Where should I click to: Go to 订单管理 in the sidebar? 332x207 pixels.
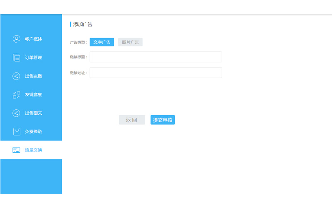(x=34, y=58)
